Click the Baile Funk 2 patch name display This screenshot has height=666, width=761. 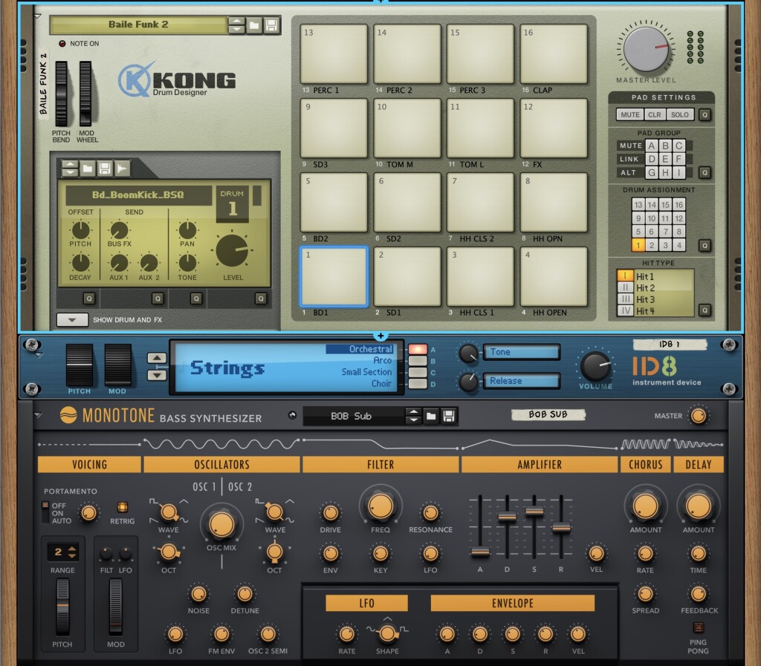pos(138,25)
